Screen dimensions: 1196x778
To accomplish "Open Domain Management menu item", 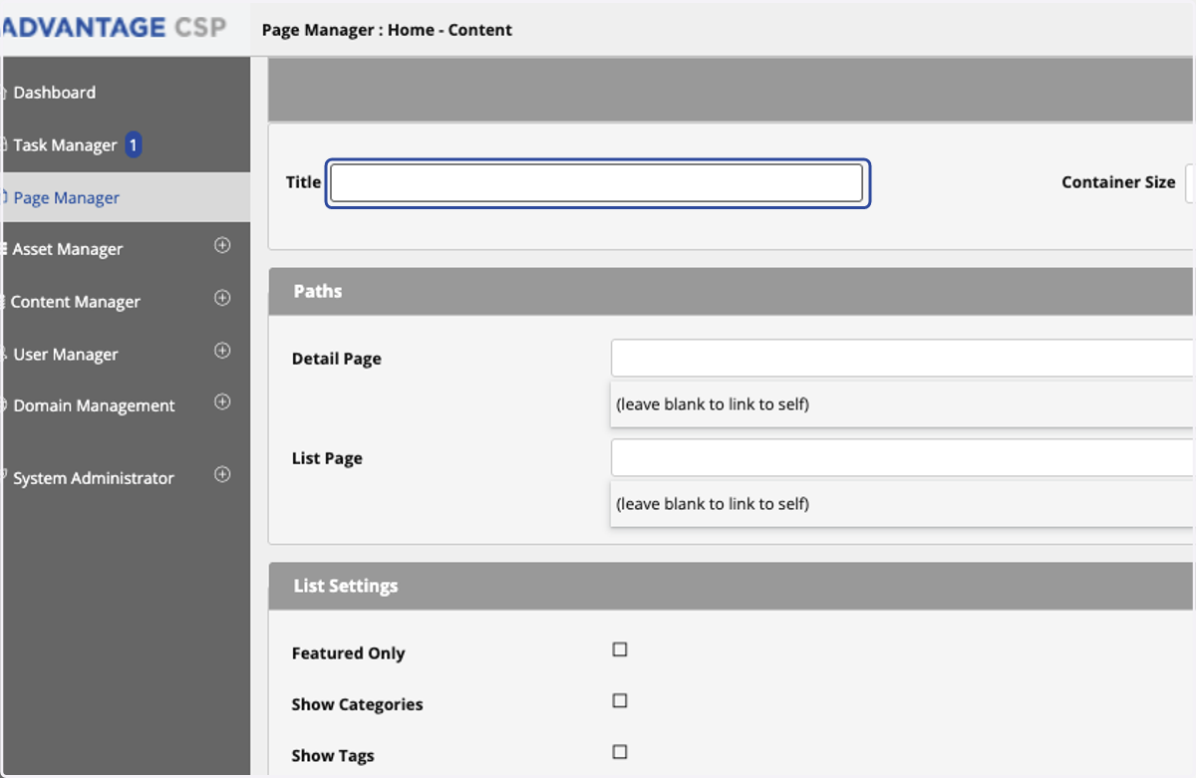I will (94, 405).
